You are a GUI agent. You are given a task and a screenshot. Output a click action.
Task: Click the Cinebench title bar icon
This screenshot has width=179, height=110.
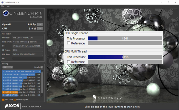coord(2,2)
